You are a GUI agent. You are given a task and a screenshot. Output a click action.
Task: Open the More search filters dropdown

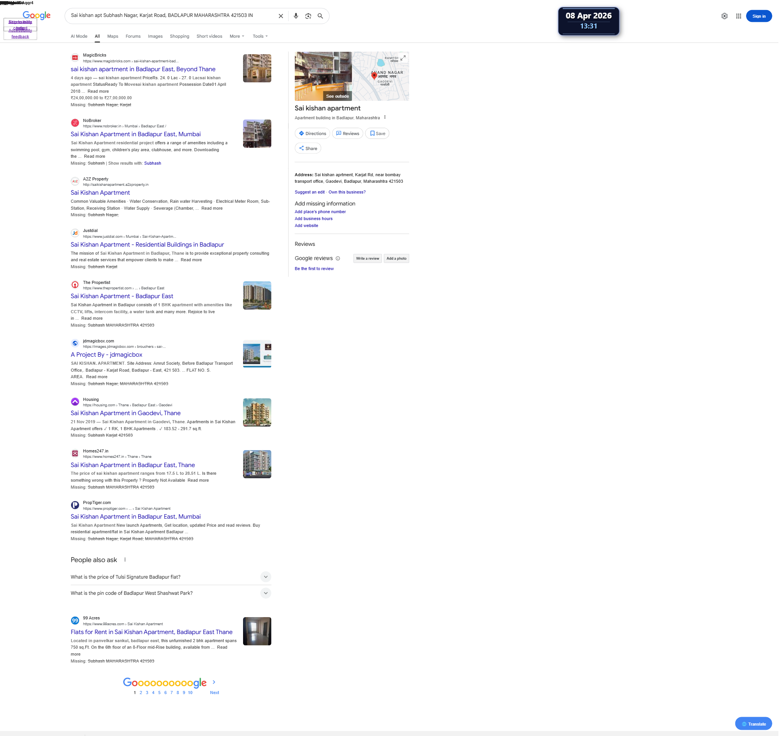(238, 36)
